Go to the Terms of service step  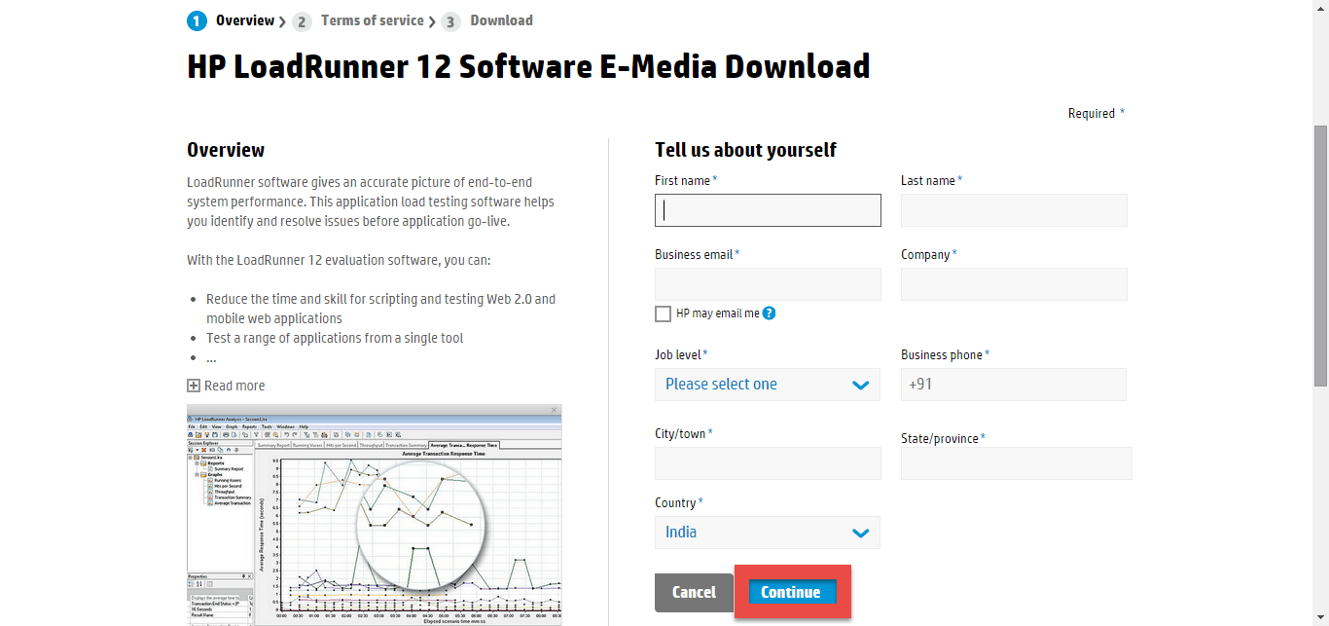373,20
